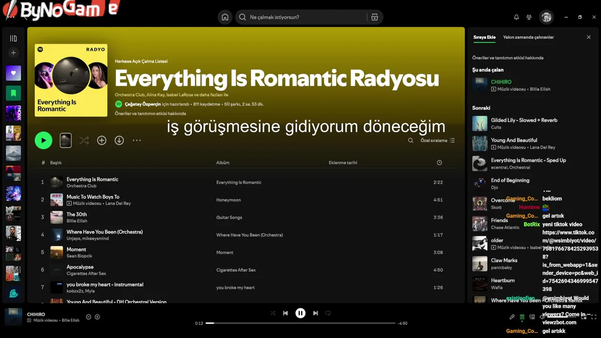601x338 pixels.
Task: Shuffle the radio playlist near play button
Action: coord(84,140)
